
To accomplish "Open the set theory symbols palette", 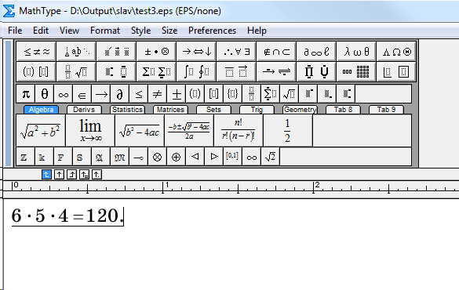I will (277, 52).
